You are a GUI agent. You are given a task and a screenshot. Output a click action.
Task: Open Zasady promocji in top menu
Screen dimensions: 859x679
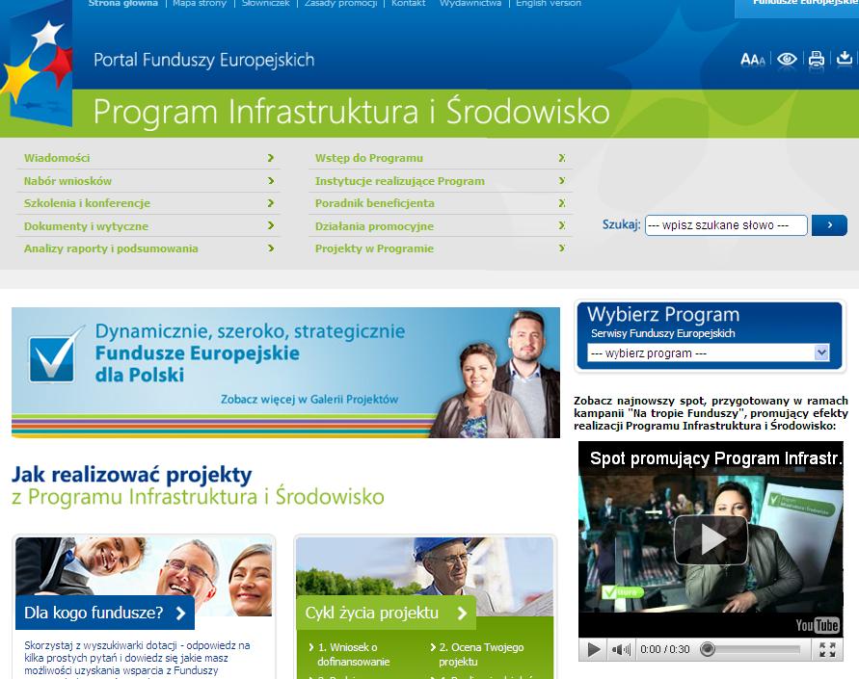click(x=340, y=3)
